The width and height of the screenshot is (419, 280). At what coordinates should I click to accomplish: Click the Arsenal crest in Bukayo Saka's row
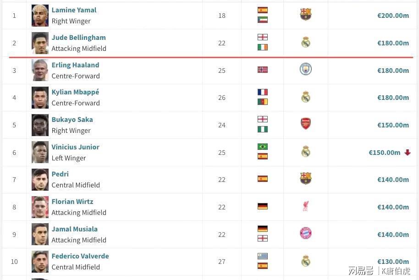306,124
